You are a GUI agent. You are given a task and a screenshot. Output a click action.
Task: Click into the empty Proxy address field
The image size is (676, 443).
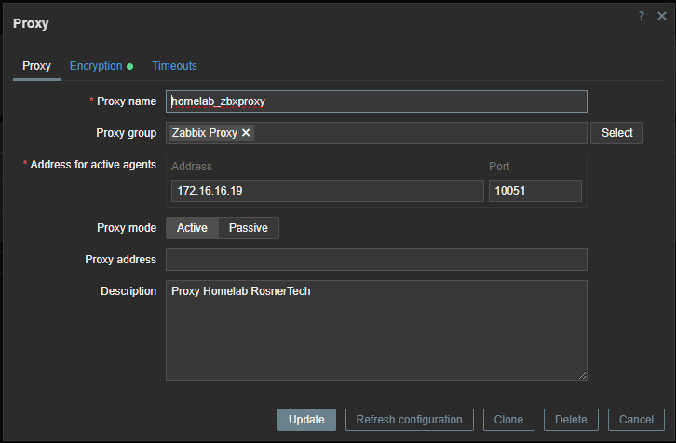[376, 260]
